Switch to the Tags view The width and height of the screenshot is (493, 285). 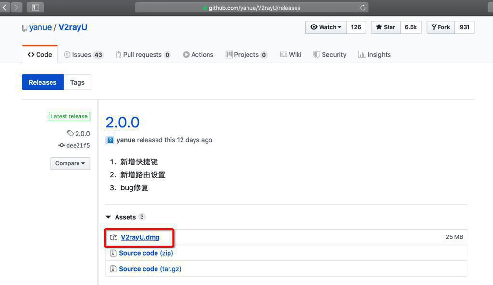point(78,82)
